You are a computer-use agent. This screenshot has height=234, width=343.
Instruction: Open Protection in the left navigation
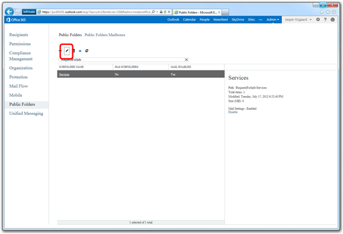click(x=18, y=77)
